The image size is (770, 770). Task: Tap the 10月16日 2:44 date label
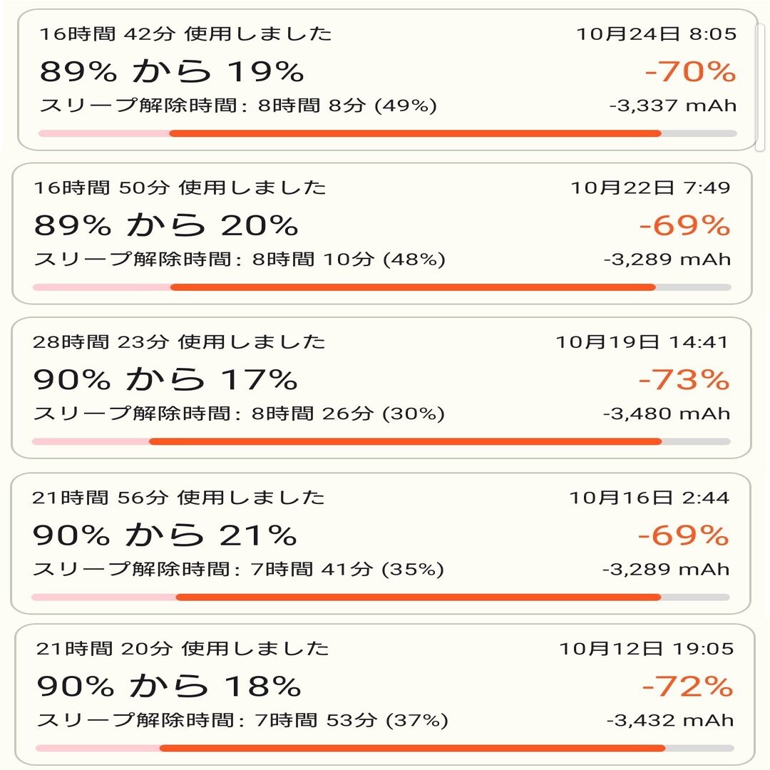tap(649, 498)
